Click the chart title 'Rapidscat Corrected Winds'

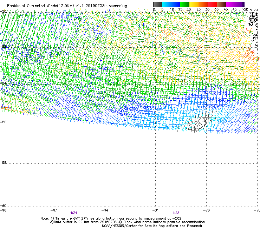click(x=32, y=6)
